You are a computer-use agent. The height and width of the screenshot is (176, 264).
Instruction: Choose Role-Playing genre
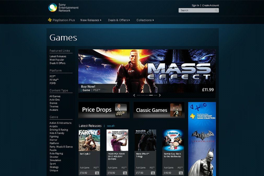56,154
